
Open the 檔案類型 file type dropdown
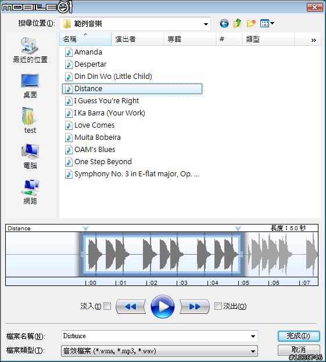click(x=160, y=351)
